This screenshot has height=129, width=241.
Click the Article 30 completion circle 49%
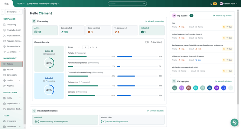click(49, 63)
